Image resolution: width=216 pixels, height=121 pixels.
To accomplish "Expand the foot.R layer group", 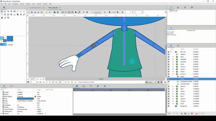I will [173, 104].
